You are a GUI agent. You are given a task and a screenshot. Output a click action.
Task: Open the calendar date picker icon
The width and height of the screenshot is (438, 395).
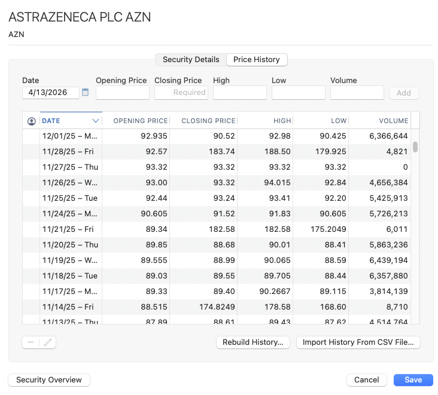coord(85,92)
